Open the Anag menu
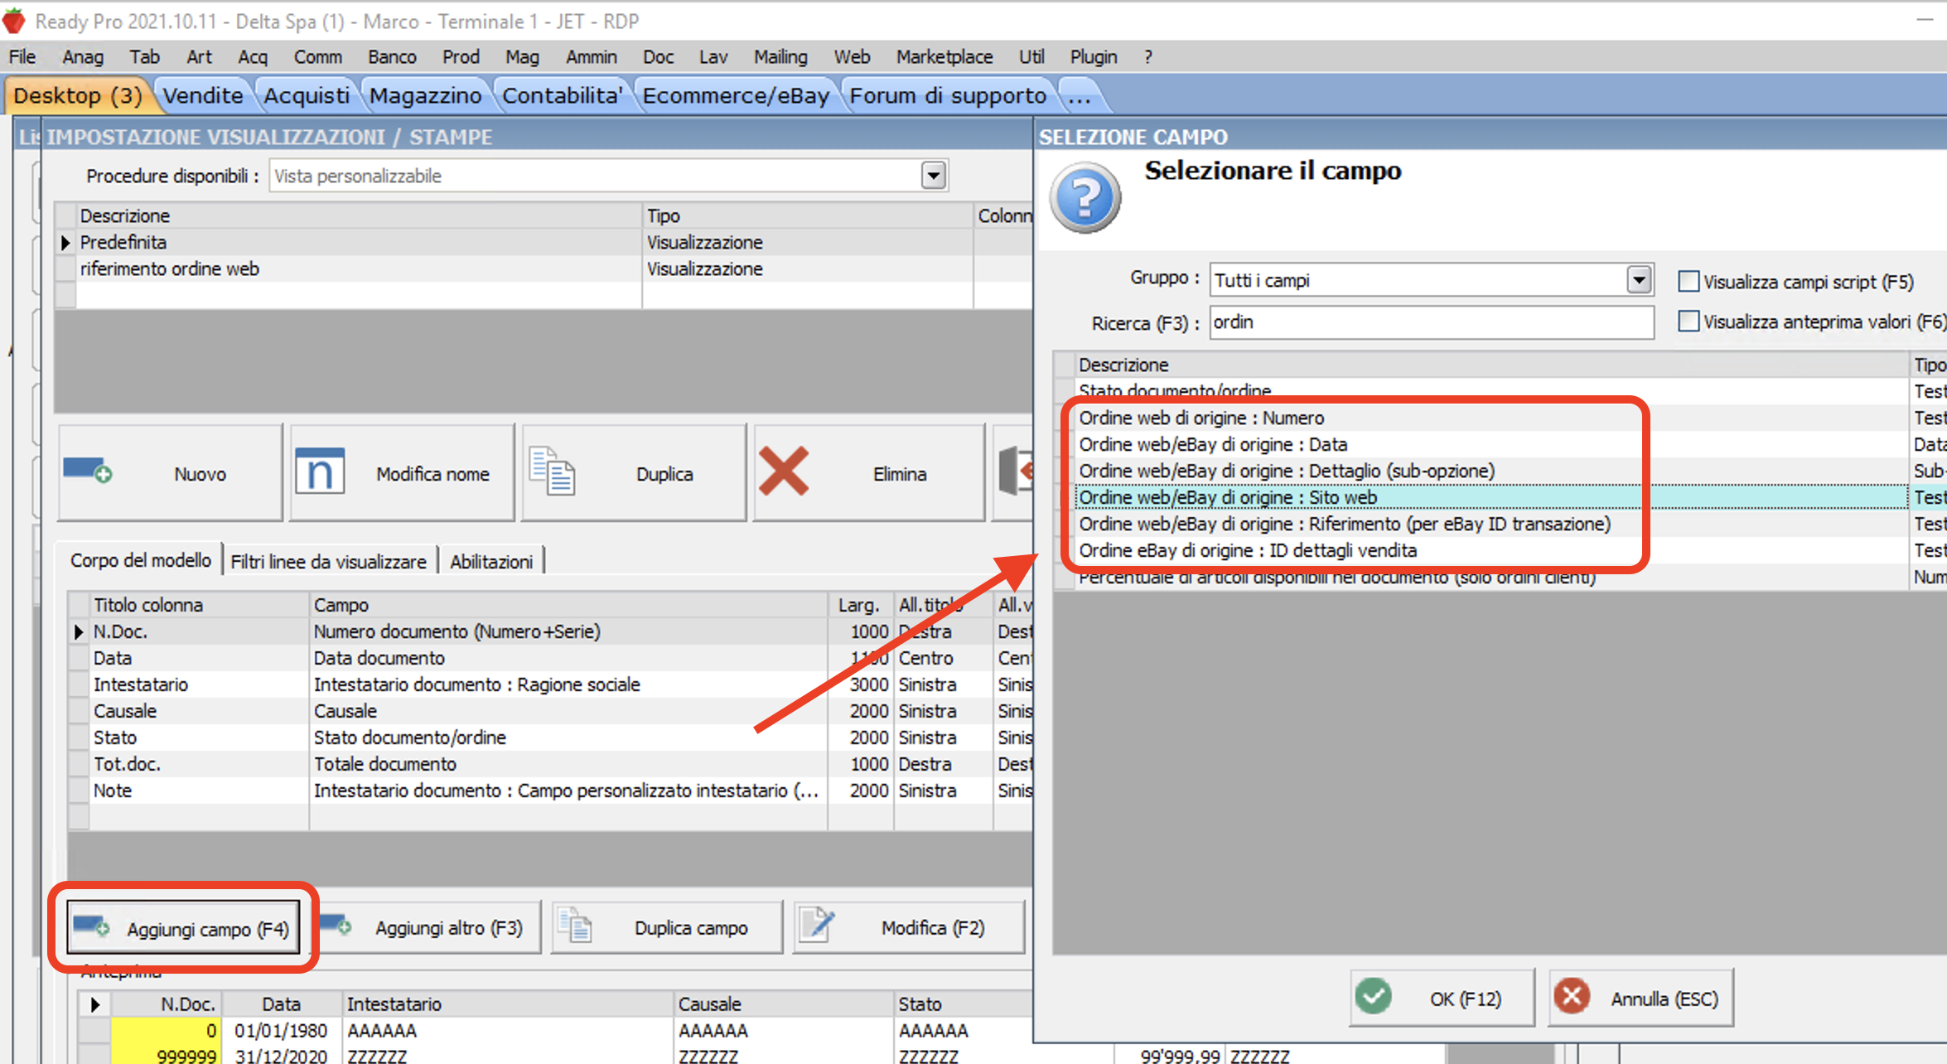The image size is (1947, 1064). tap(83, 57)
